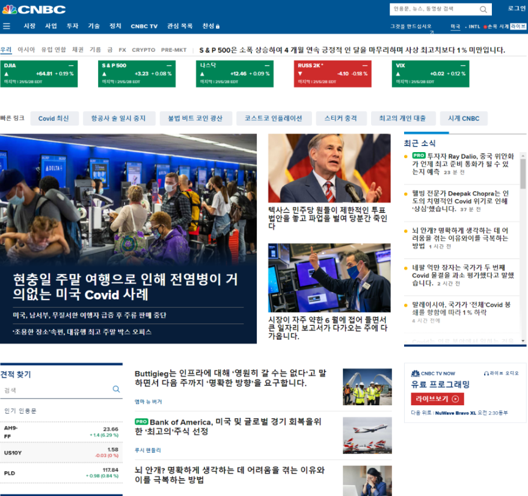Viewport: 528px width, 496px height.
Task: Select the 기름 markets tab
Action: pos(95,50)
